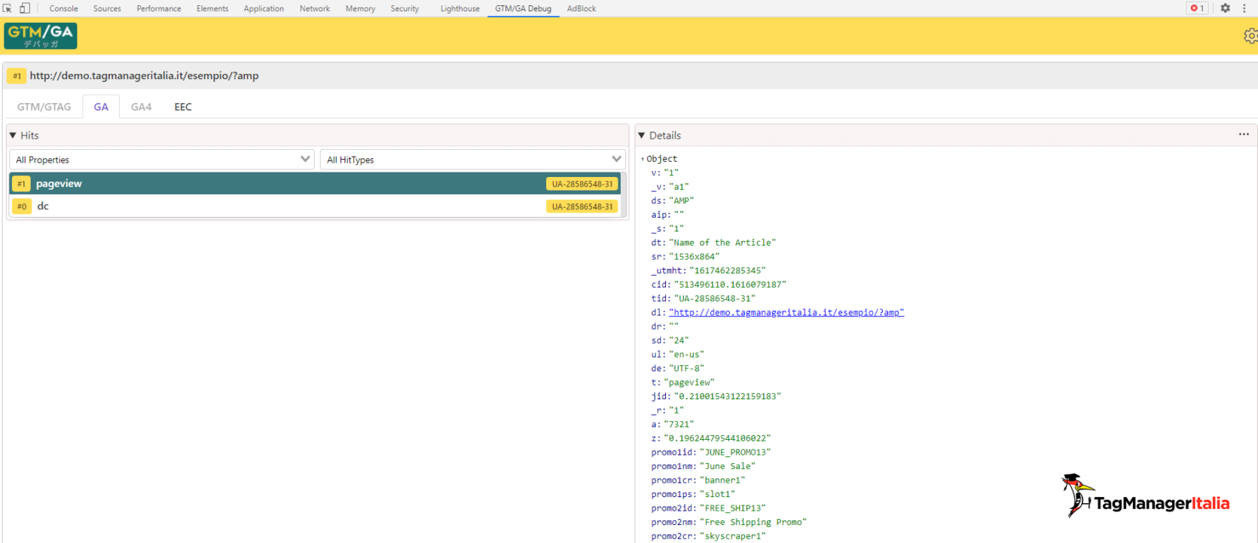This screenshot has height=543, width=1258.
Task: Collapse the Details panel section
Action: click(642, 136)
